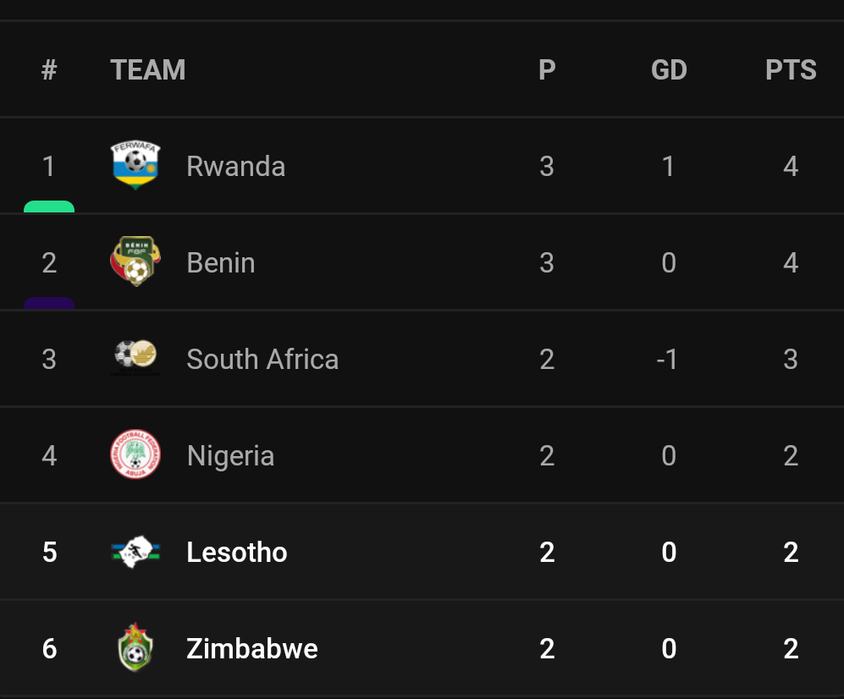
Task: Click the purple marker under rank 2
Action: (49, 303)
